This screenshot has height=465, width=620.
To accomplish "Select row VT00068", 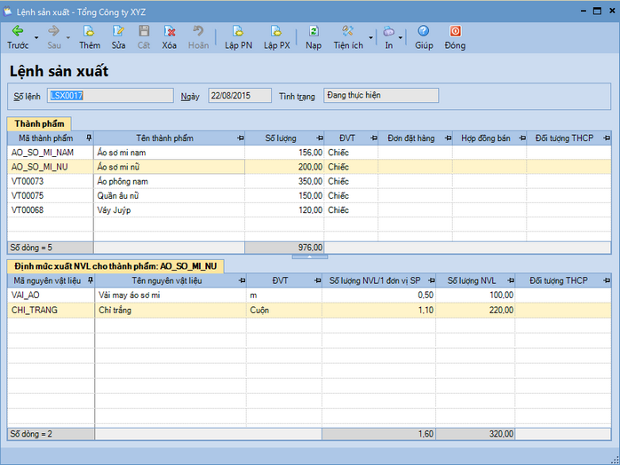I will 309,209.
